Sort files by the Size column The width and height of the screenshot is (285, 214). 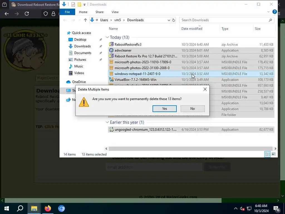(257, 29)
